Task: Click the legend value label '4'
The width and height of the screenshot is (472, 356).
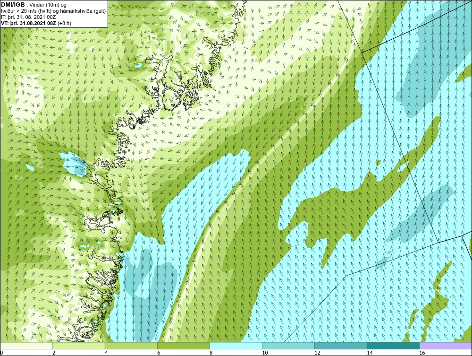Action: [x=106, y=353]
